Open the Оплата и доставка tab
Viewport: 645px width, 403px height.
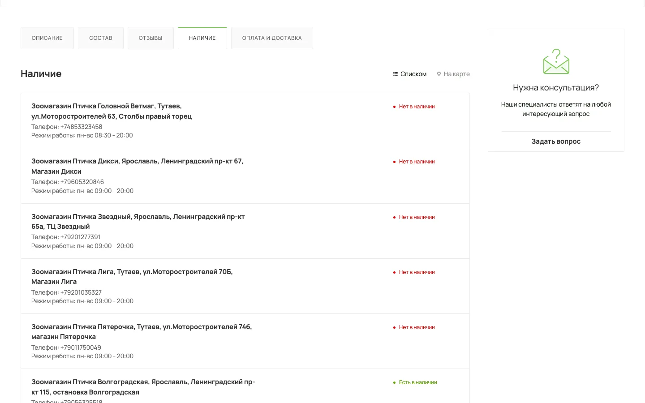click(272, 38)
